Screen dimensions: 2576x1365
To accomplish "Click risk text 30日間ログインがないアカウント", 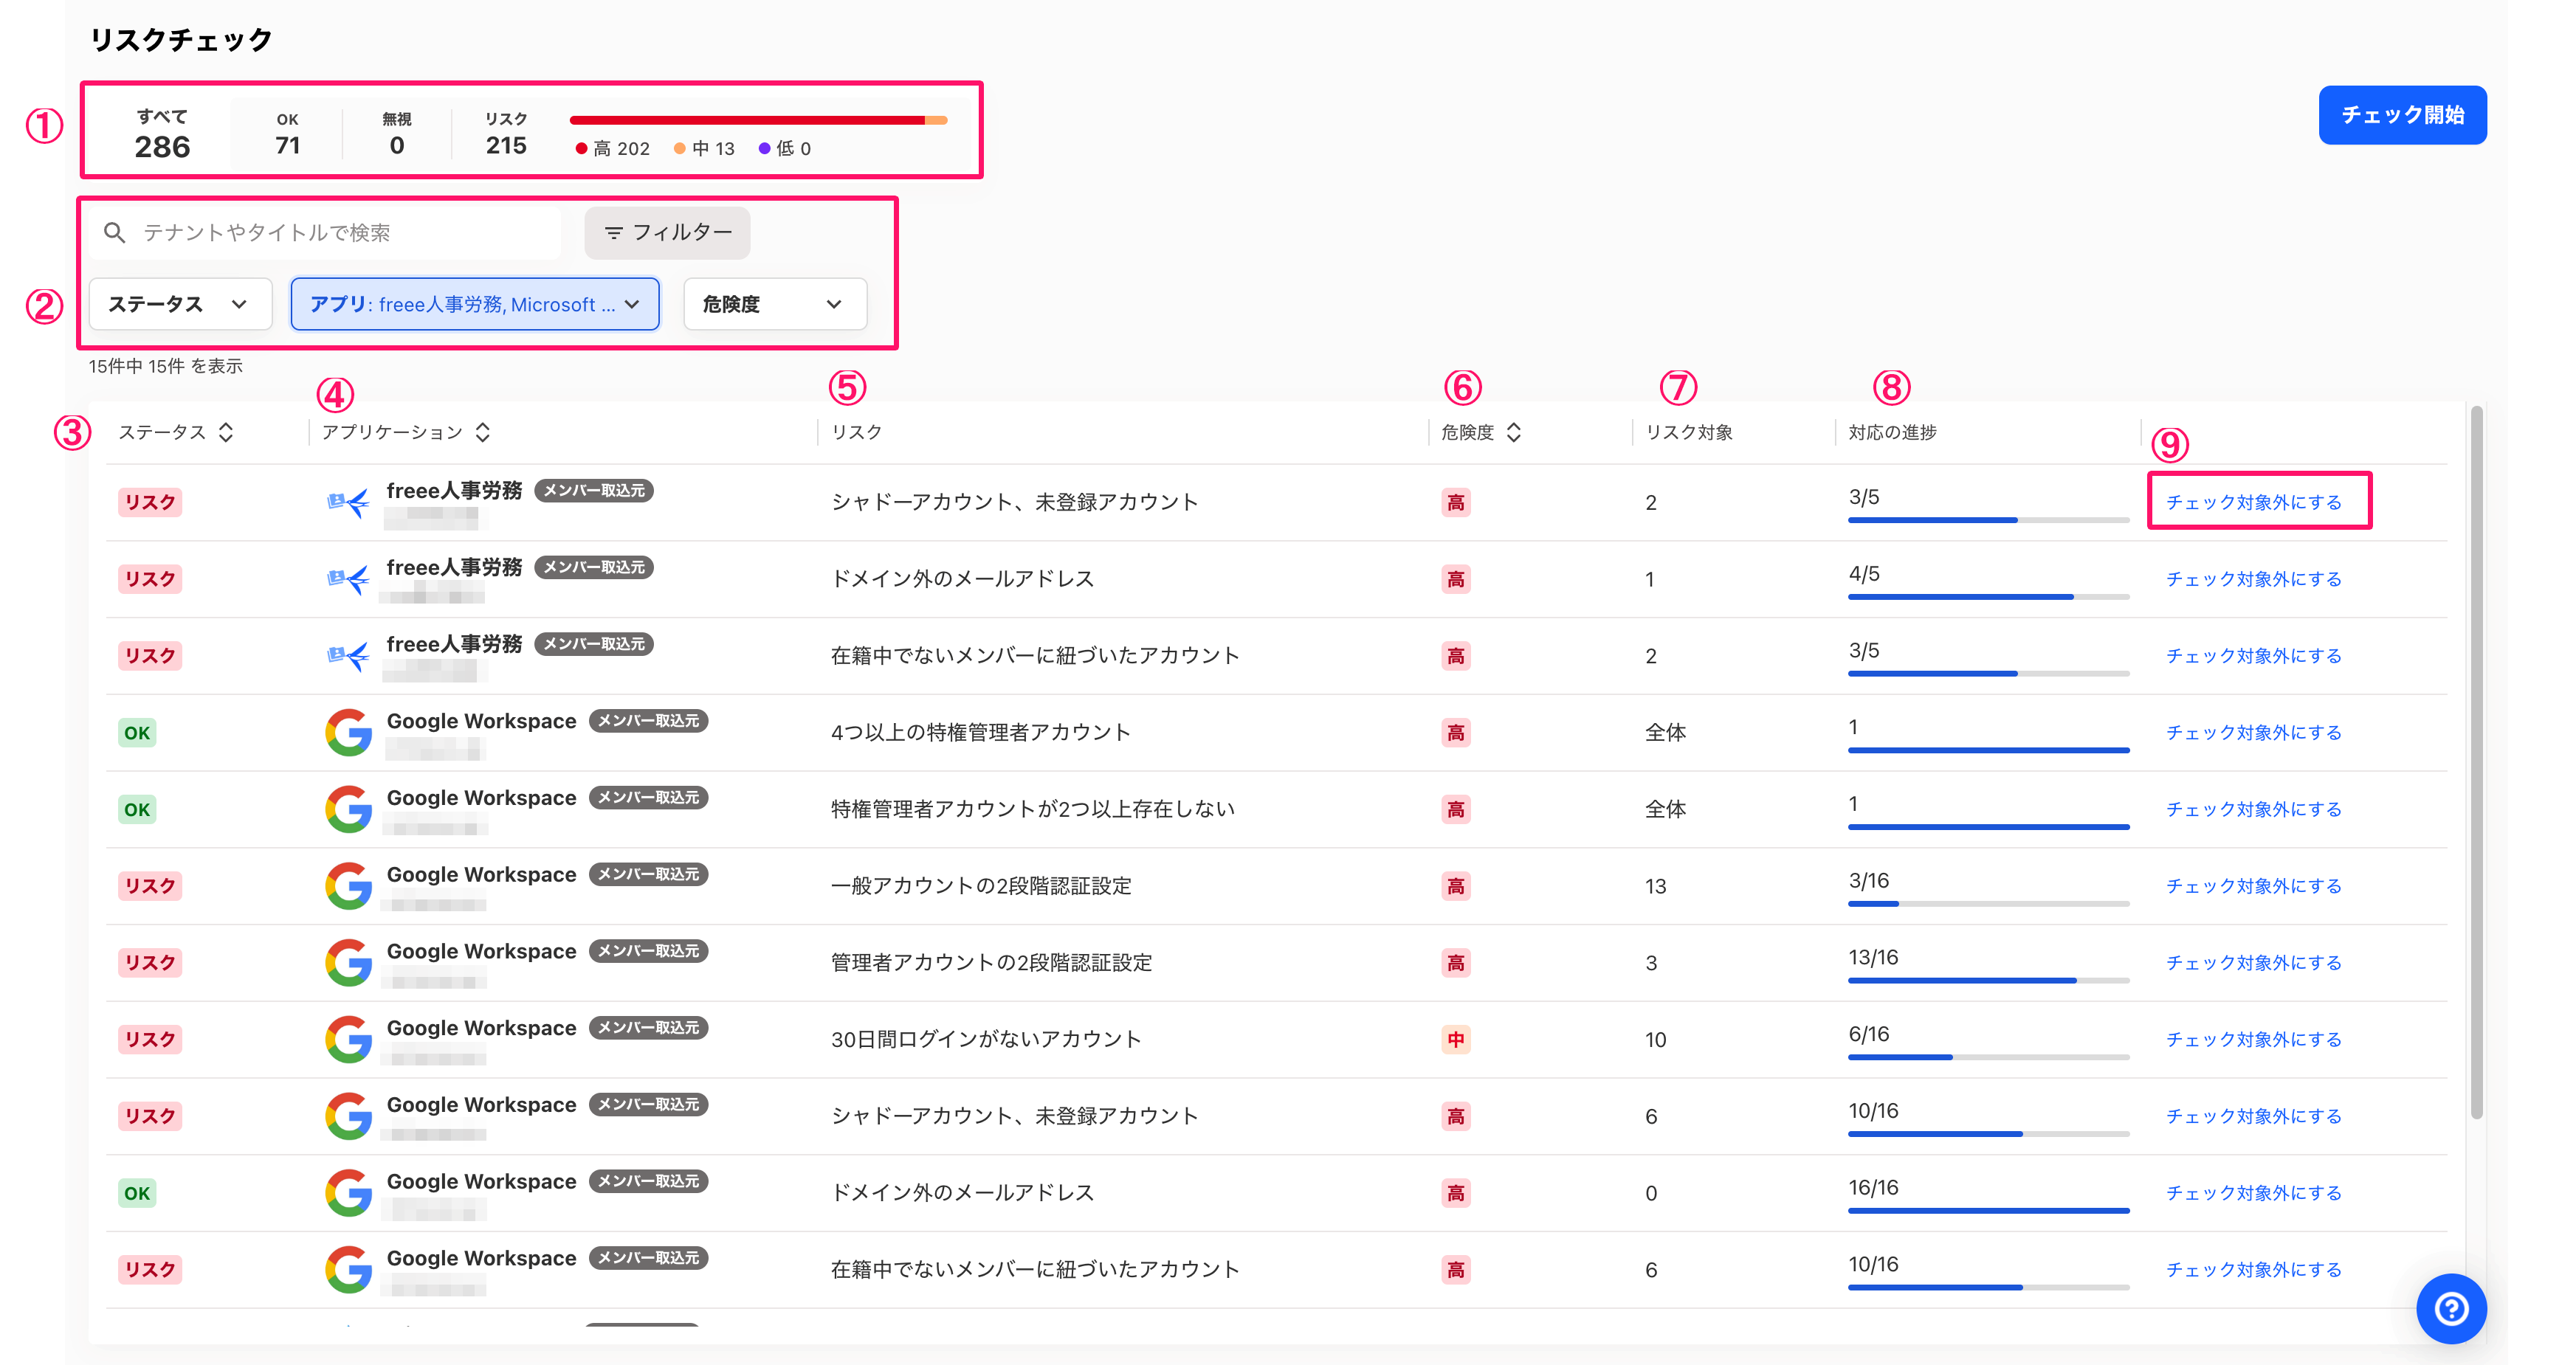I will tap(986, 1039).
